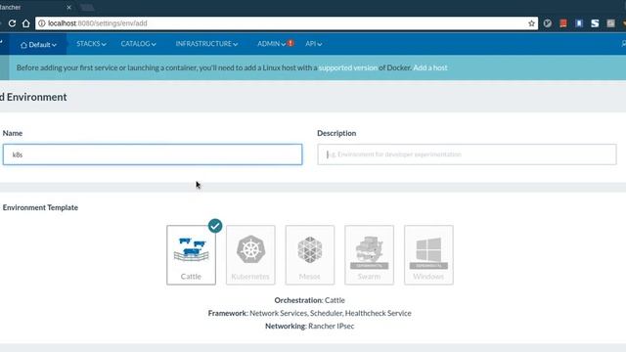The height and width of the screenshot is (352, 626).
Task: Click the red alert badge beside ADMIN
Action: tap(291, 43)
